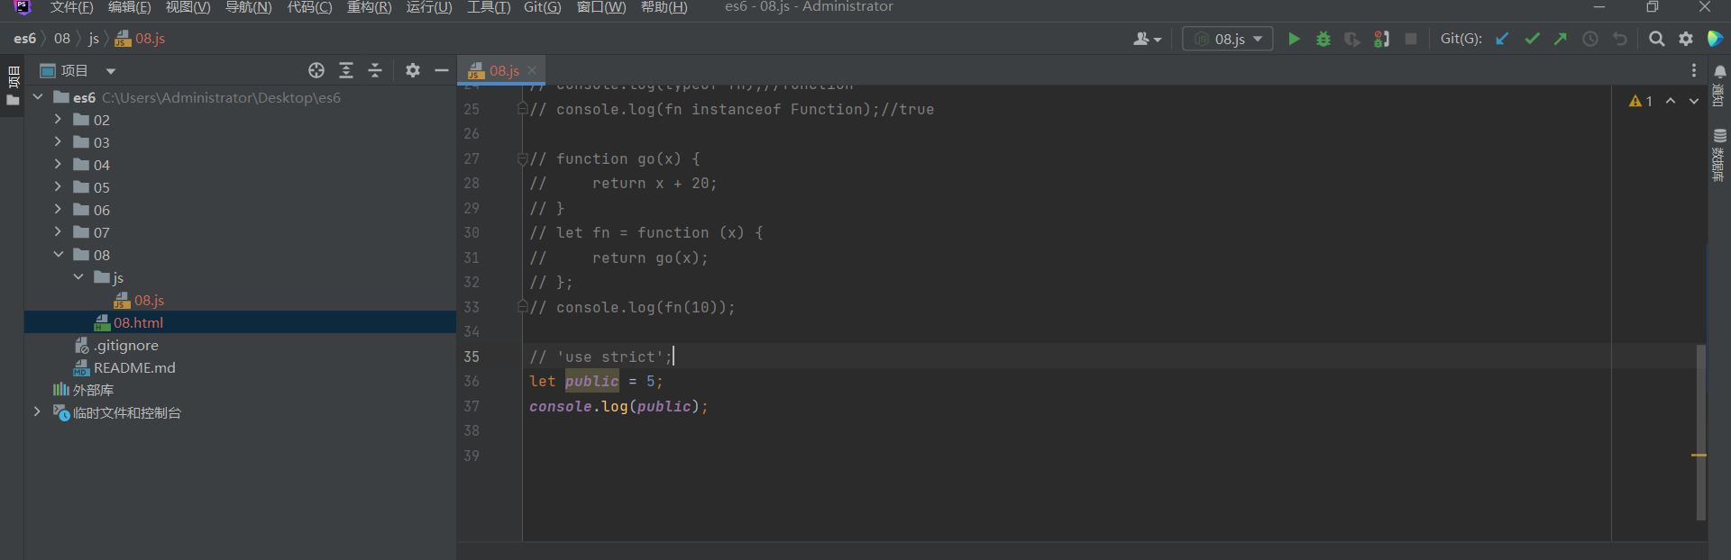Hide the project tool window
Screen dimensions: 1731x560
[442, 70]
